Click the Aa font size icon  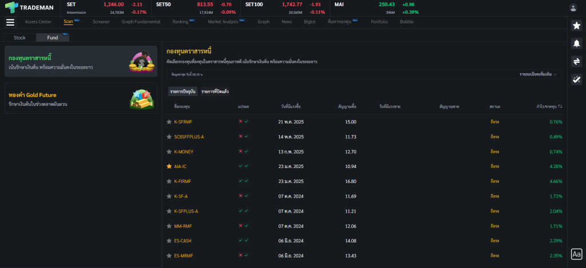(576, 254)
